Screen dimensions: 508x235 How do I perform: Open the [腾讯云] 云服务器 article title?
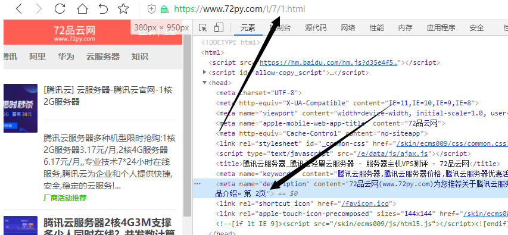108,96
